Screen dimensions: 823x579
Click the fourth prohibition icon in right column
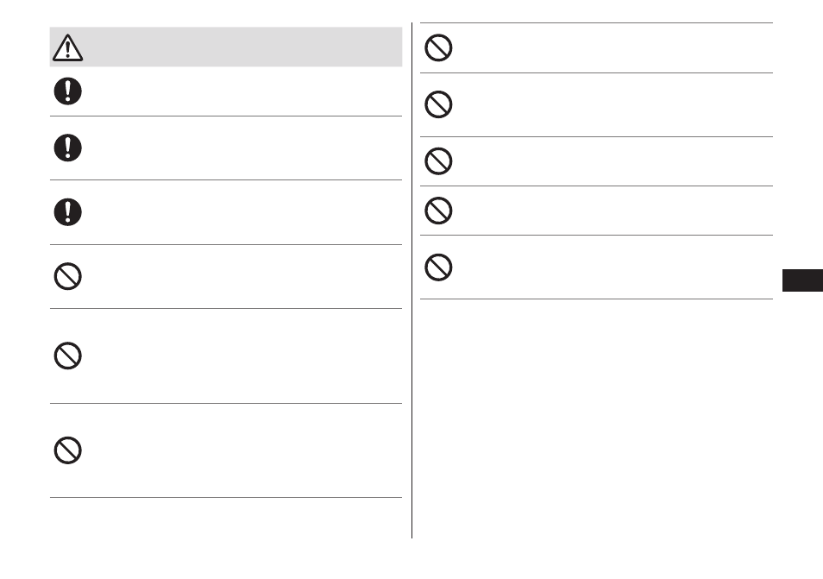438,211
